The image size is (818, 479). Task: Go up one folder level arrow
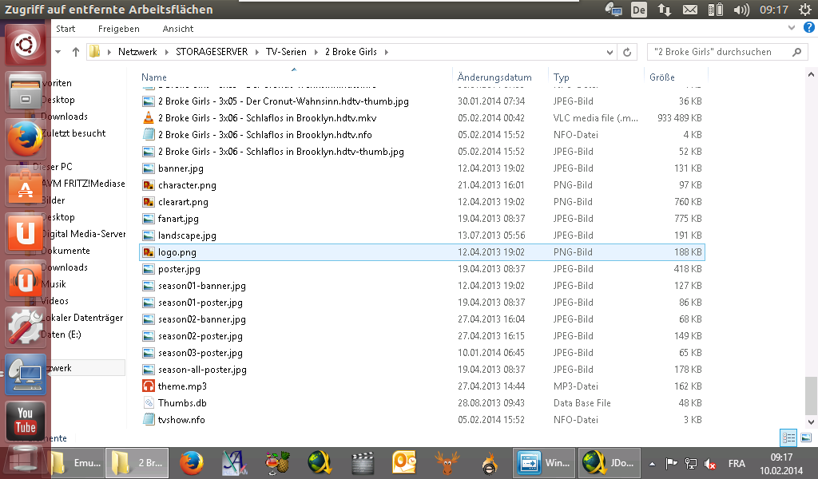tap(76, 52)
